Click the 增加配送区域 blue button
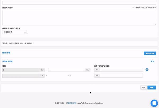Image resolution: width=159 pixels, height=108 pixels. [x=150, y=53]
